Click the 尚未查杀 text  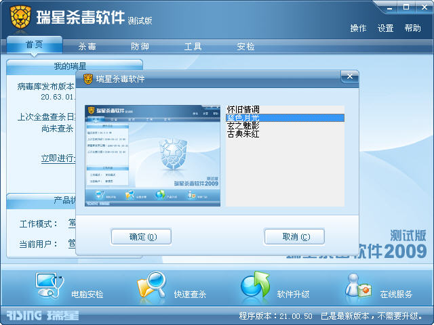58,129
